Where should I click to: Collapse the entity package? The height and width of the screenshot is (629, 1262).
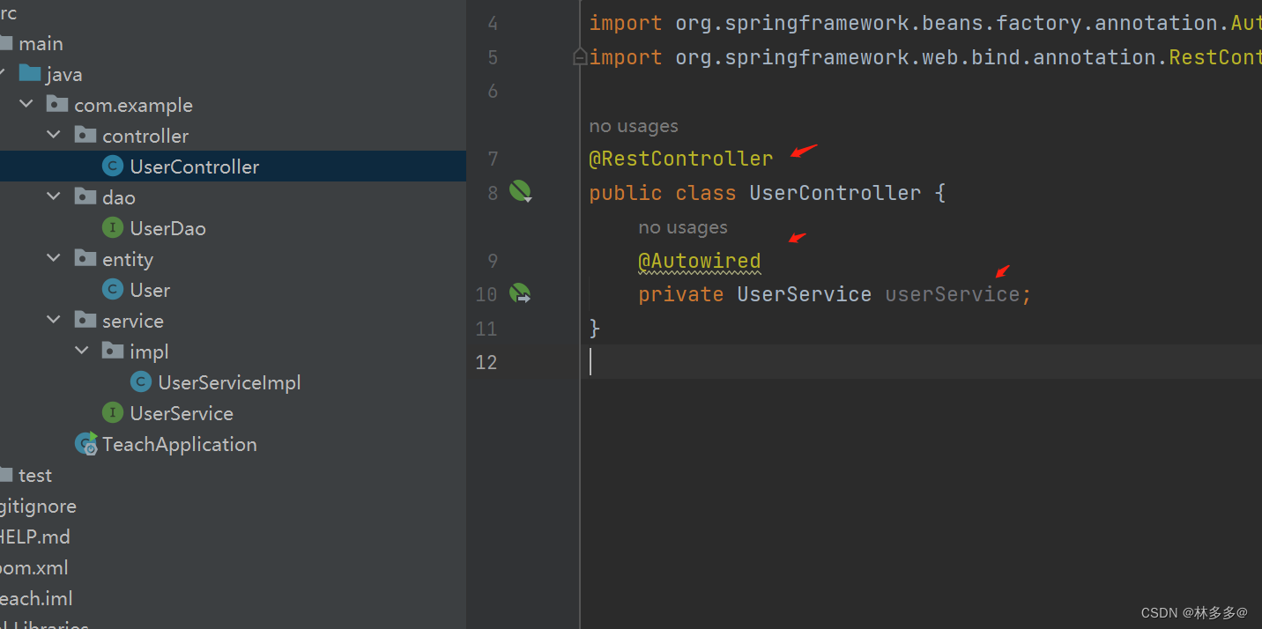(x=54, y=258)
